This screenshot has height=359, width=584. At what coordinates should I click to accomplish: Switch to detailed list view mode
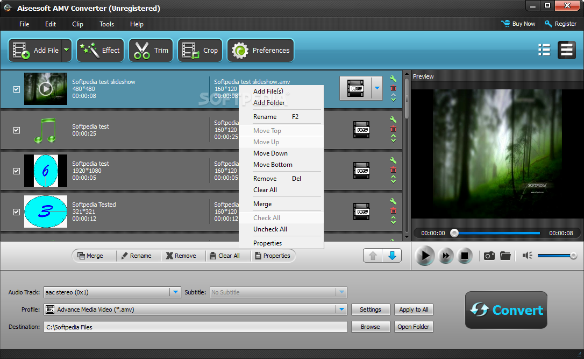click(x=566, y=50)
